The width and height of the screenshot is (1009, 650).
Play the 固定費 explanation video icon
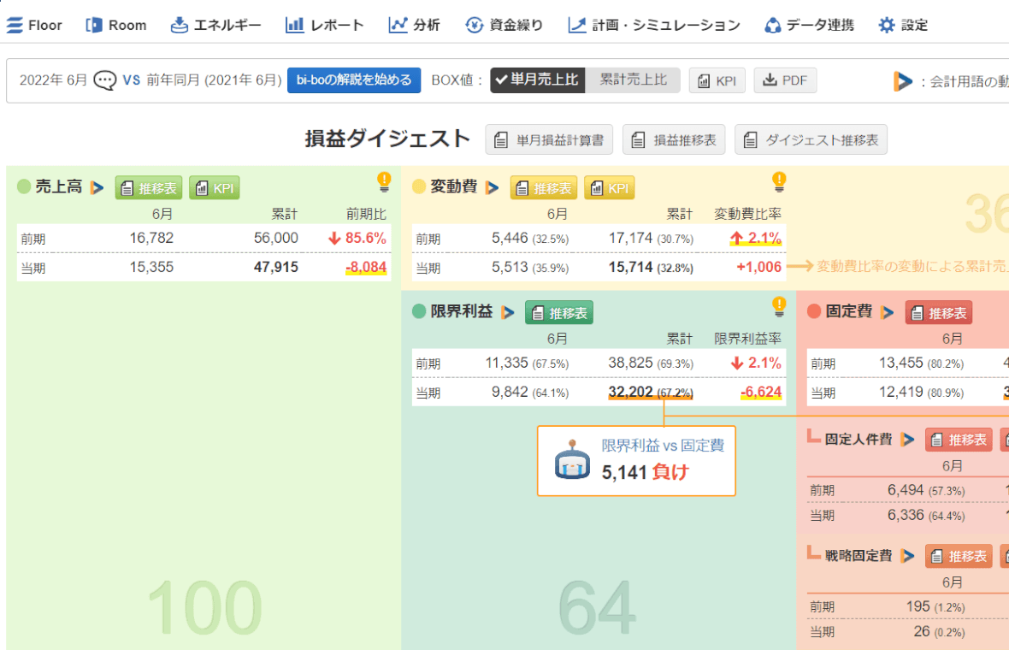[x=888, y=312]
